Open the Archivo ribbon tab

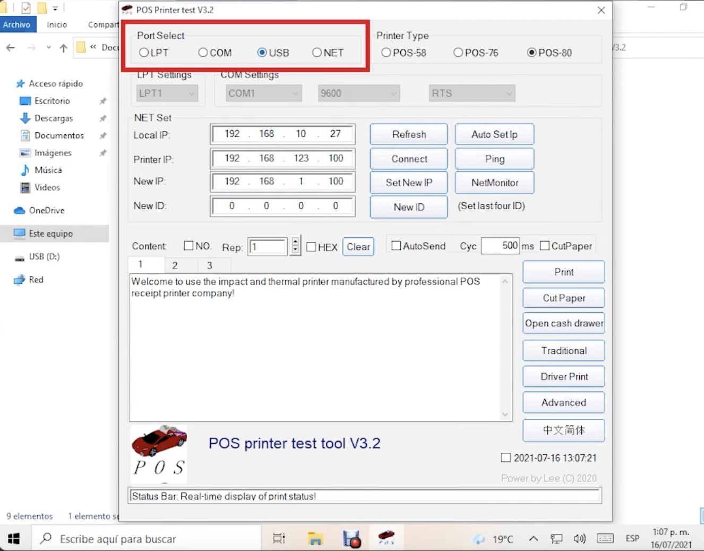coord(17,24)
